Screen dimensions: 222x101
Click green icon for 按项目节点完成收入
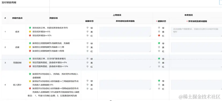[30, 74]
